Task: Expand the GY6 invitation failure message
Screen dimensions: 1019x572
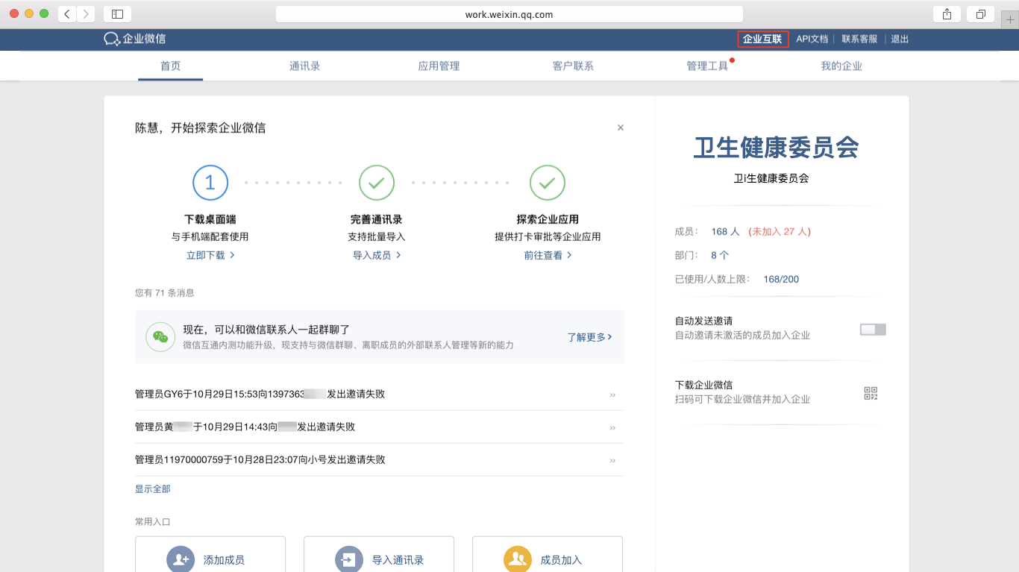Action: coord(612,395)
